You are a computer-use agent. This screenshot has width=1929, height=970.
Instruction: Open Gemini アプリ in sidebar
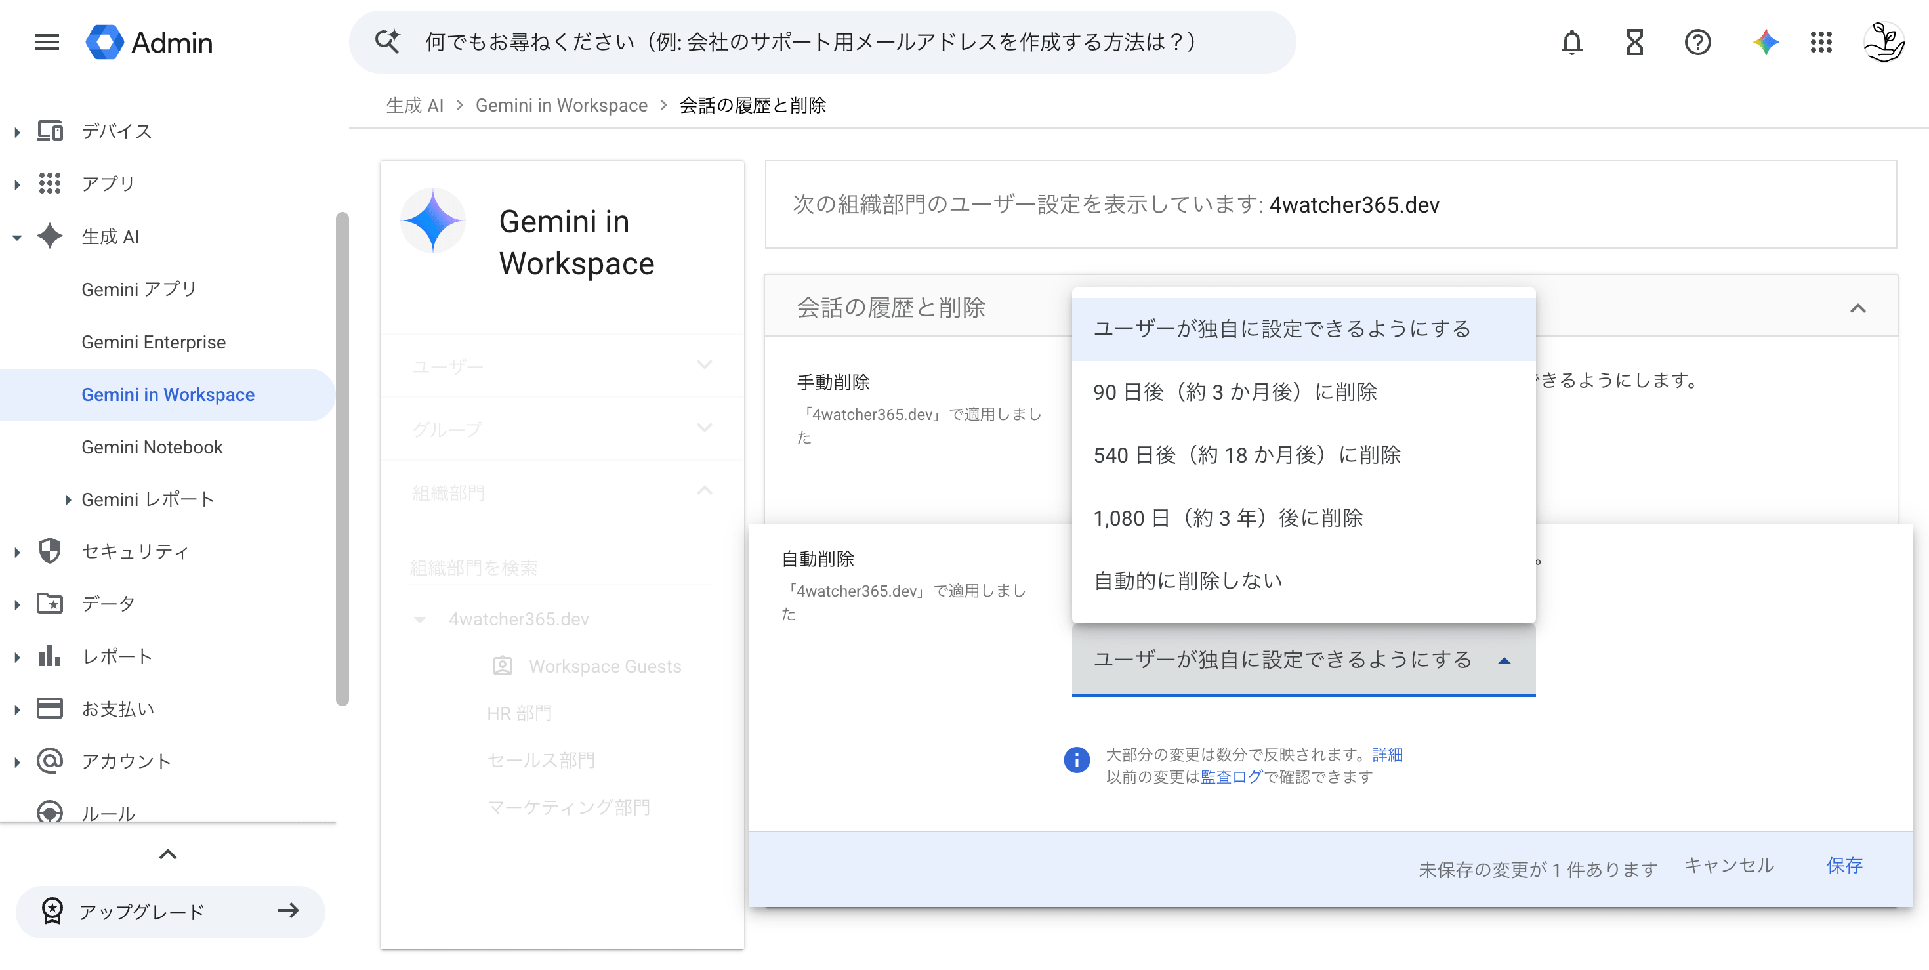[139, 289]
